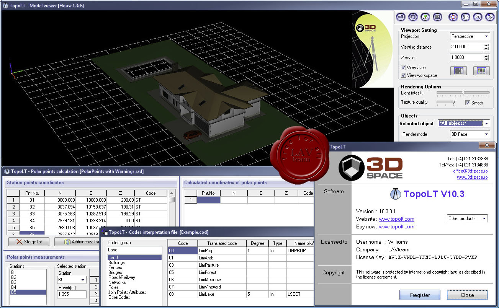This screenshot has width=499, height=308.
Task: Click the video camera recording icon
Action: [x=401, y=17]
